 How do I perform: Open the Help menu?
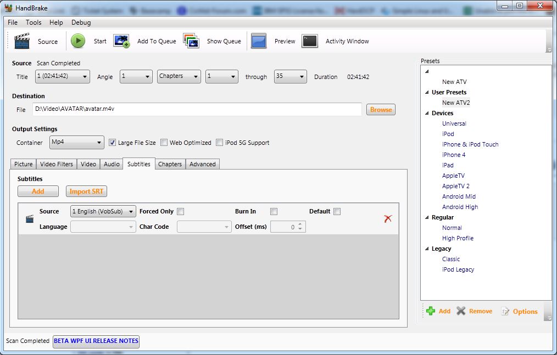pyautogui.click(x=56, y=22)
